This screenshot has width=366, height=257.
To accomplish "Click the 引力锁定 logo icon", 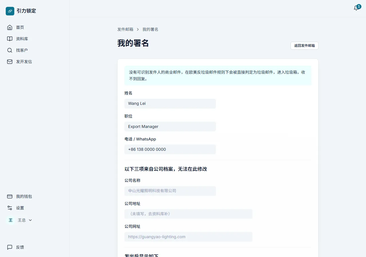I will tap(10, 11).
